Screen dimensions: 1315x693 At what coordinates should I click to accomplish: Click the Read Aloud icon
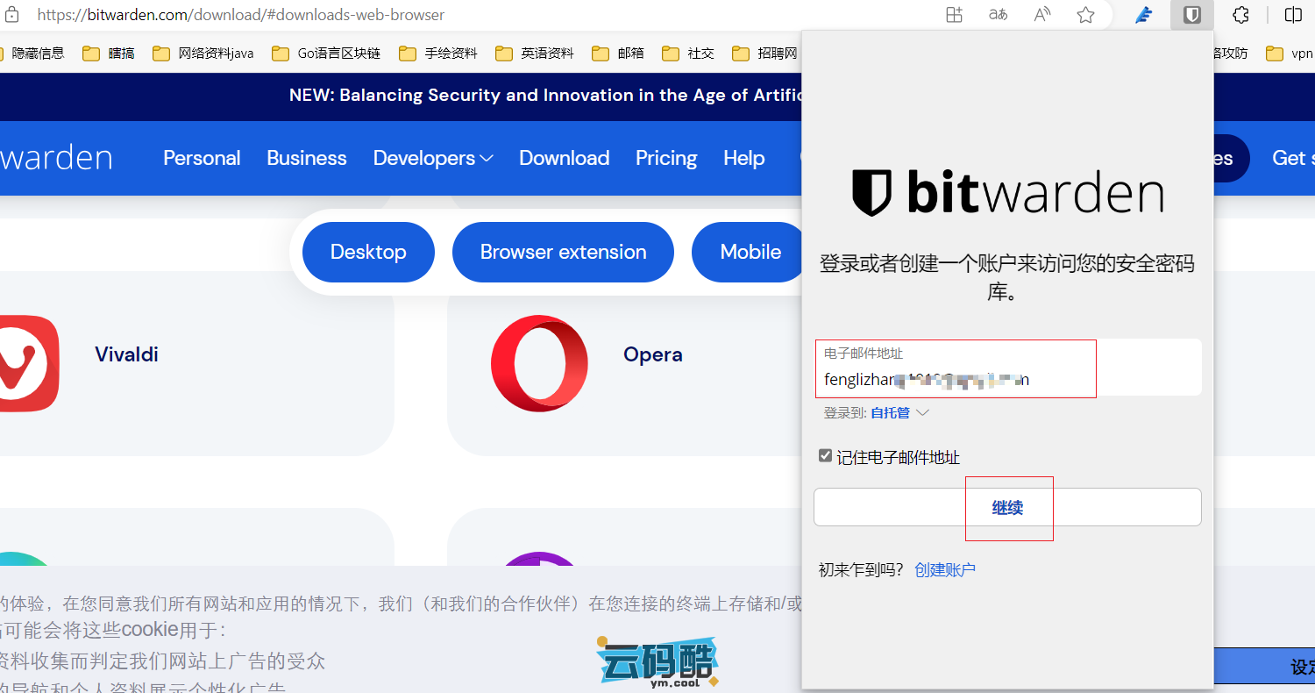[1041, 15]
